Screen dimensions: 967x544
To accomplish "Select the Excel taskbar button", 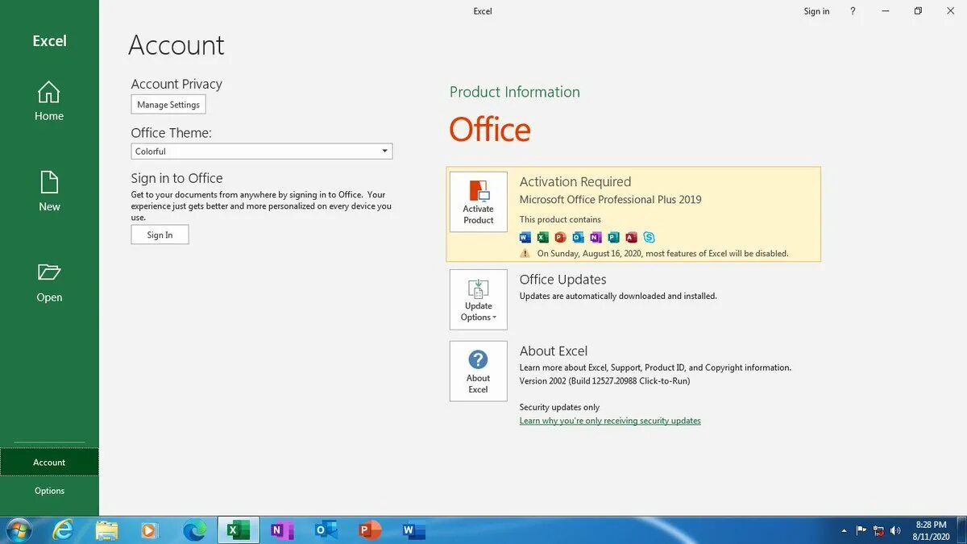I will pyautogui.click(x=239, y=530).
